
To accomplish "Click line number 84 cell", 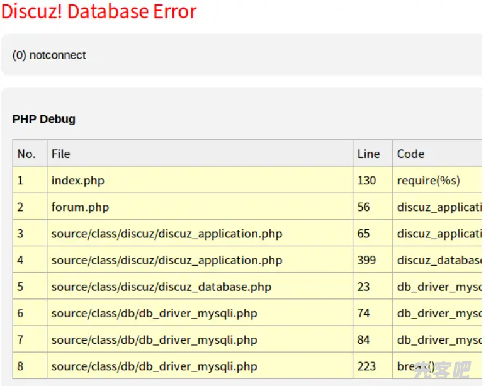I will coord(363,339).
